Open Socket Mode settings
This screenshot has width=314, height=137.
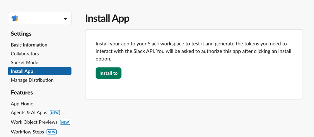click(24, 62)
